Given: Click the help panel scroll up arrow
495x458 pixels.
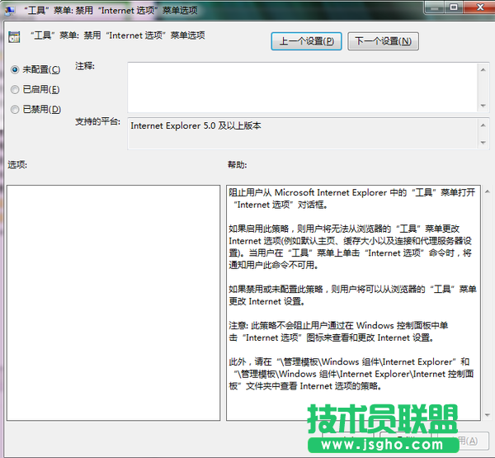Looking at the screenshot, I should [488, 191].
